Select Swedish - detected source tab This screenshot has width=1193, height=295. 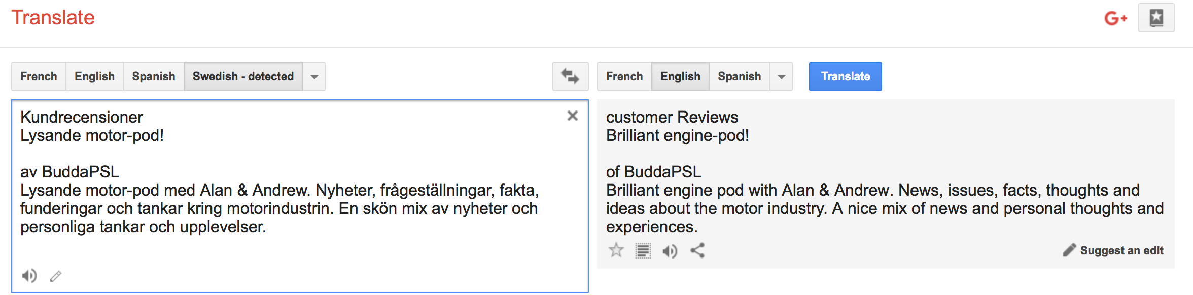pyautogui.click(x=243, y=77)
